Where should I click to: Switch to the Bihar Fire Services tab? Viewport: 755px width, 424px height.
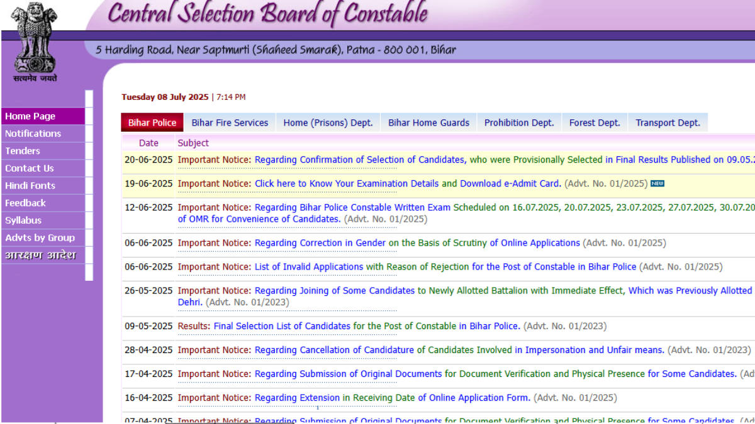[230, 122]
